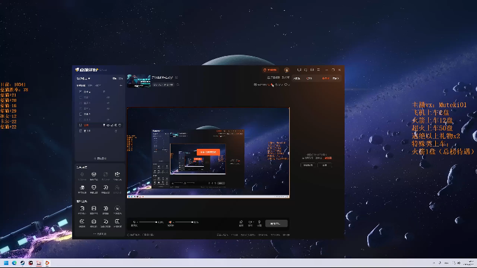Open the settings icon left of the start button

pos(259,223)
